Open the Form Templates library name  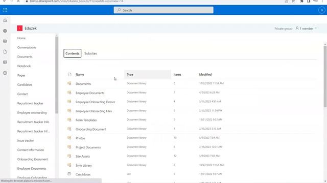(x=86, y=120)
